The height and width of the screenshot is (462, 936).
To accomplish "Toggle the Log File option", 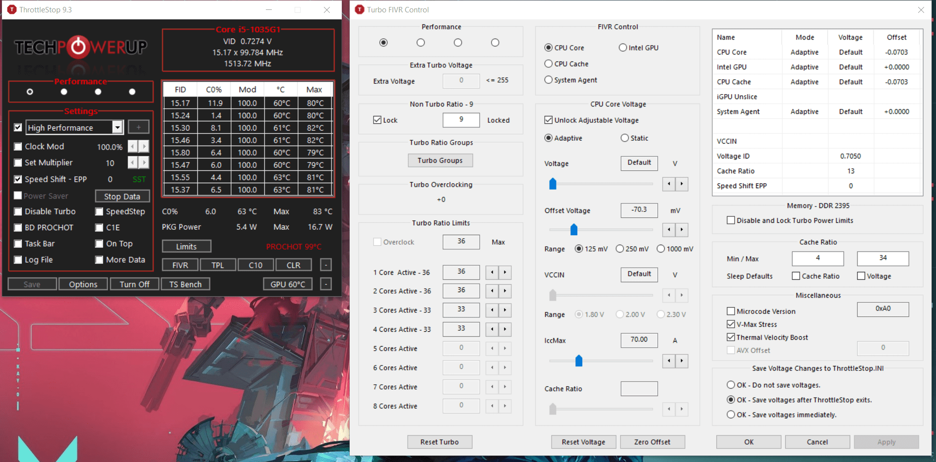I will point(18,259).
